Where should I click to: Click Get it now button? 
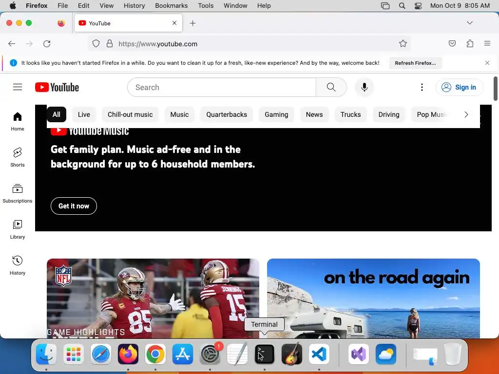click(x=74, y=206)
